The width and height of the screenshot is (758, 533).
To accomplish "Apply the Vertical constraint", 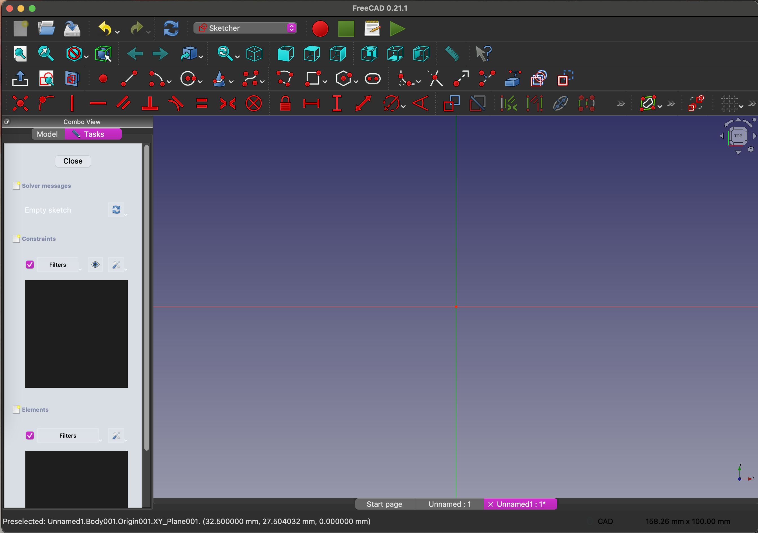I will pos(72,103).
